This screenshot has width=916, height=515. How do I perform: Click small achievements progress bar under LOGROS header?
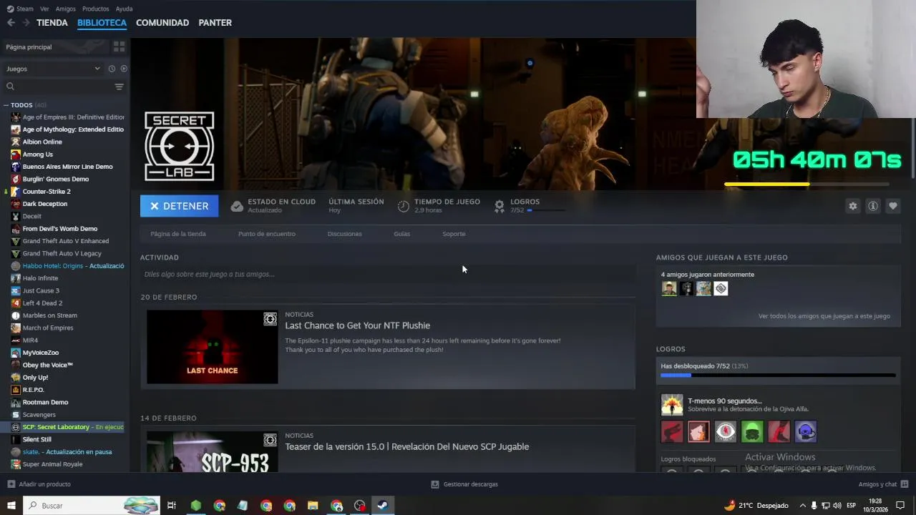tap(546, 210)
